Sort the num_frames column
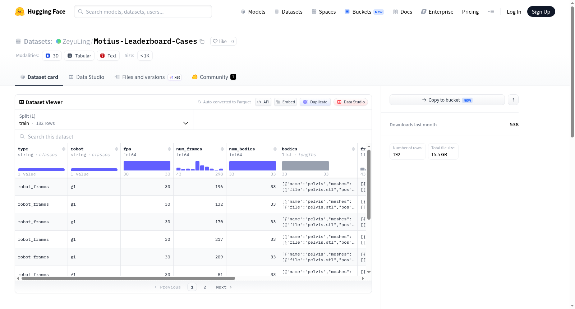 222,149
